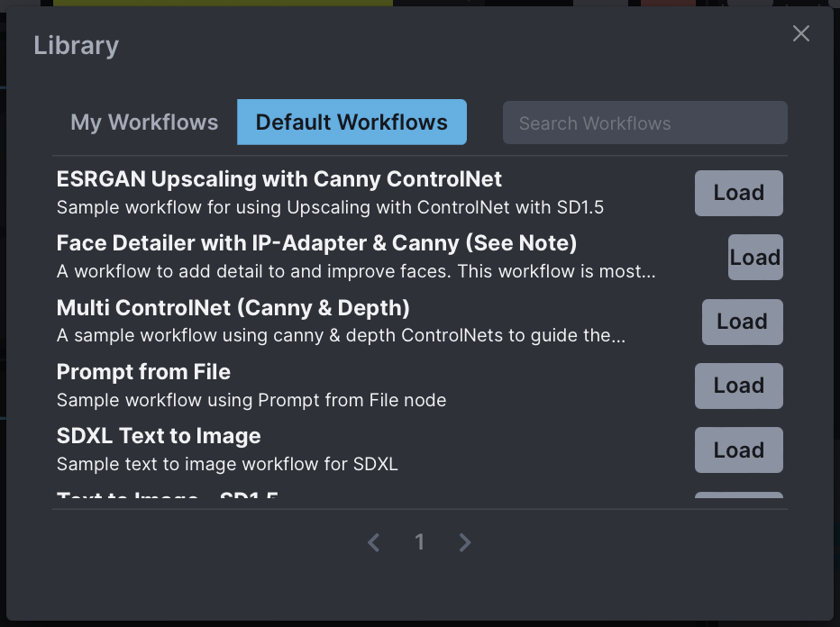This screenshot has width=840, height=627.
Task: Load the Face Detailer with IP-Adapter workflow
Action: pos(755,257)
